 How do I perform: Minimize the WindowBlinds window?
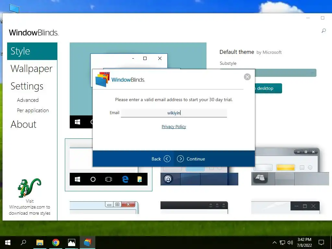coord(308,18)
